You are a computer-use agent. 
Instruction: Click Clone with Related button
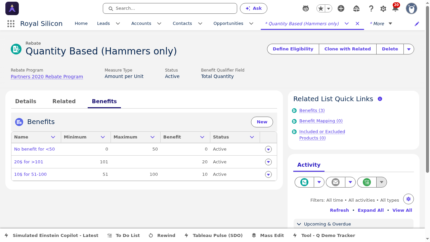(348, 49)
